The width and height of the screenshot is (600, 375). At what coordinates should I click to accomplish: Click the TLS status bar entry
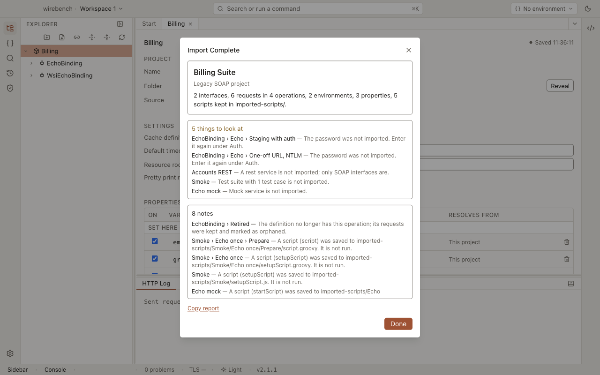coord(197,370)
